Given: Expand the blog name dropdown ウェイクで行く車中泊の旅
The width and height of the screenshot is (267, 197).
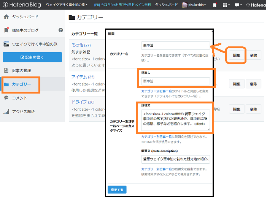Looking at the screenshot, I should point(67,5).
